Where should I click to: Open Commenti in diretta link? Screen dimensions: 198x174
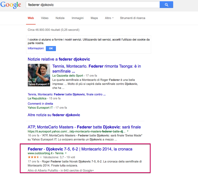click(40, 104)
